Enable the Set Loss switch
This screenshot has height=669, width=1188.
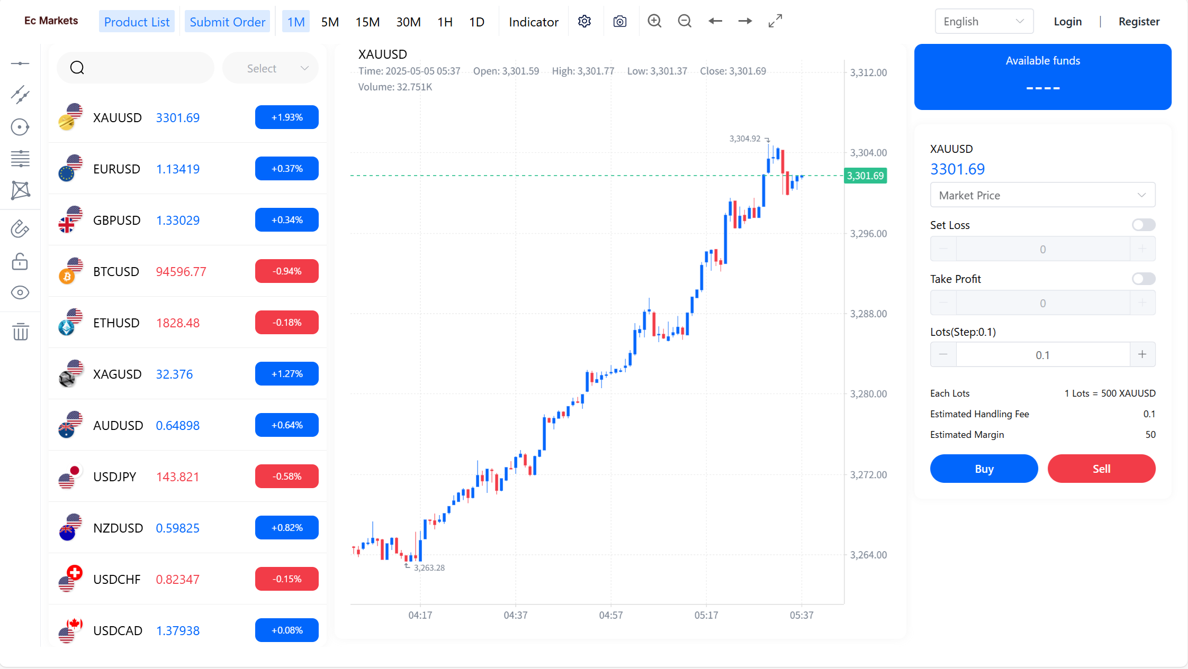[x=1144, y=225]
